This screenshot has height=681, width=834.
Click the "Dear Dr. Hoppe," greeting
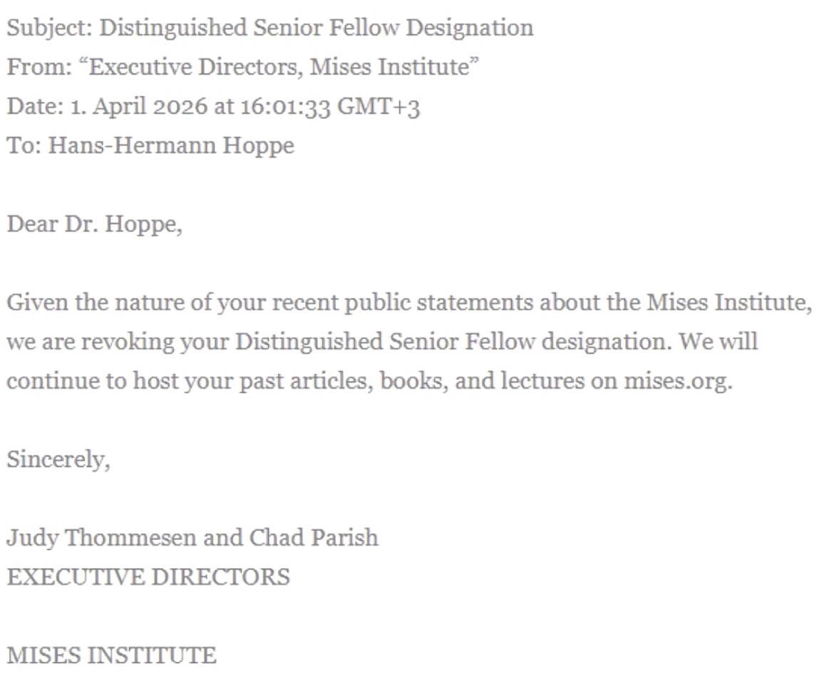(94, 224)
